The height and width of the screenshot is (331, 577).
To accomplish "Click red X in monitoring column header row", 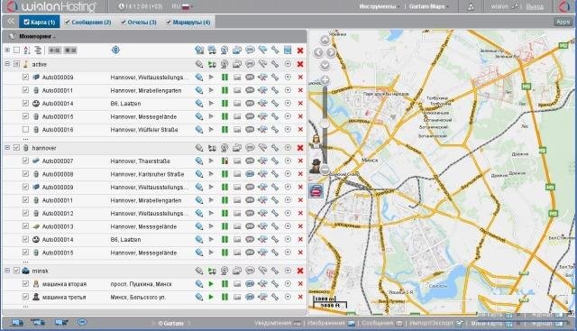I will point(300,51).
